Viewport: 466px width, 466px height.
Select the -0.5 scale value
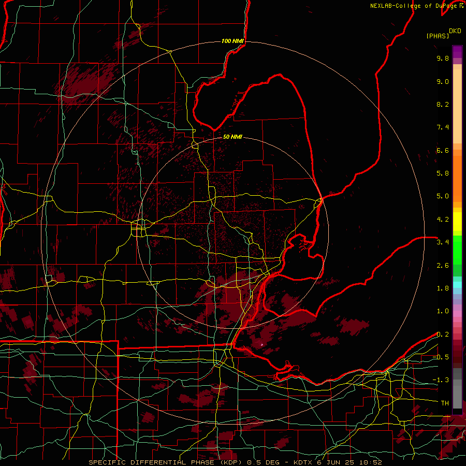(441, 357)
